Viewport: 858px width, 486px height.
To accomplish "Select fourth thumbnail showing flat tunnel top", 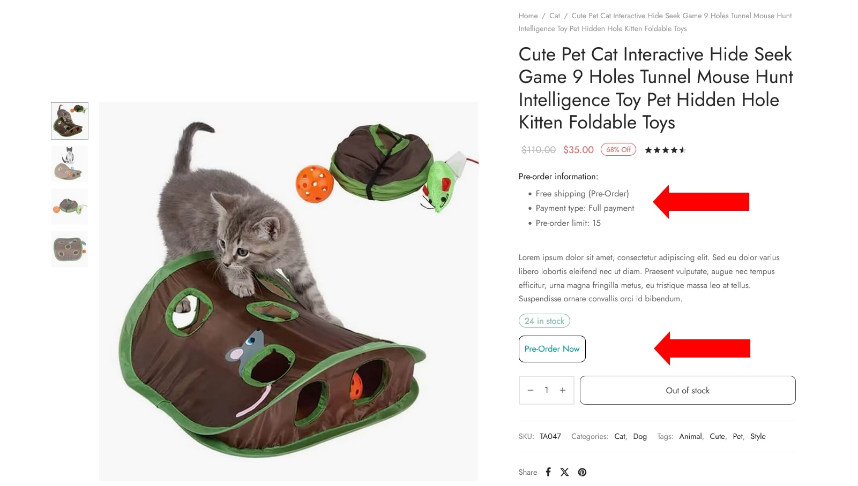I will pyautogui.click(x=70, y=249).
